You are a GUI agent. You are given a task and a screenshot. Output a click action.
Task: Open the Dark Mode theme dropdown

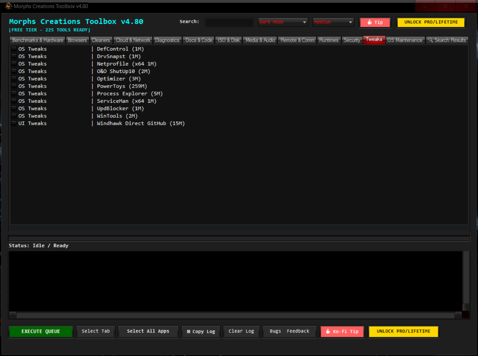pyautogui.click(x=283, y=22)
